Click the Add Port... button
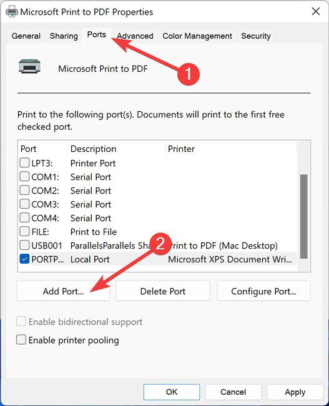This screenshot has width=329, height=406. coord(63,291)
